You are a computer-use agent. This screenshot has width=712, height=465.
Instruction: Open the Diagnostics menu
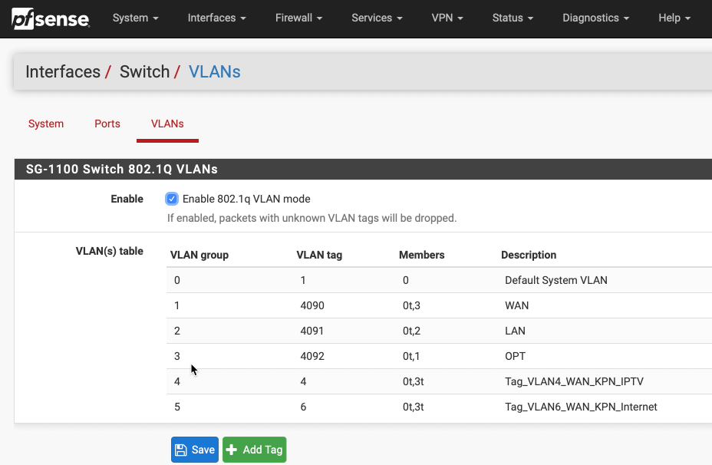[x=595, y=18]
